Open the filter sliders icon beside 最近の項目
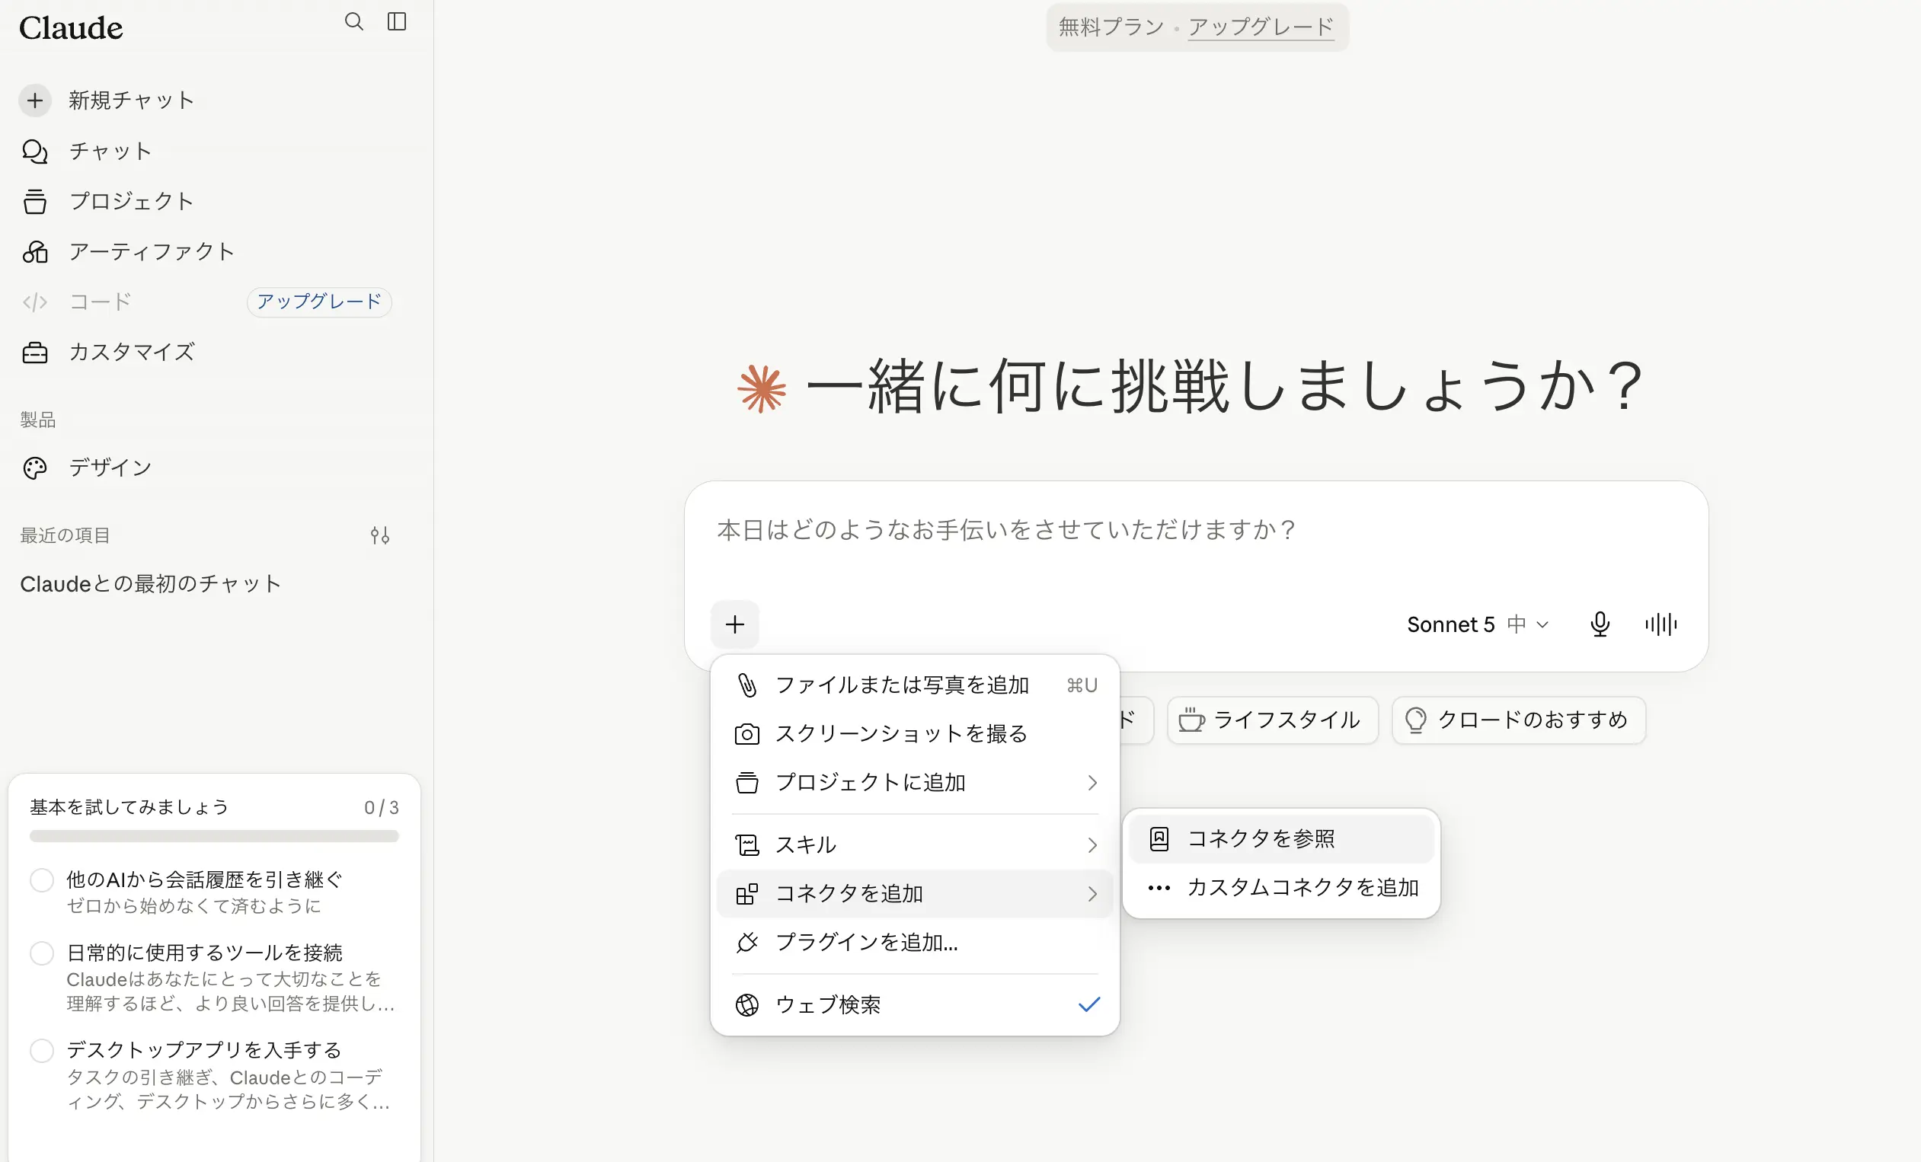Viewport: 1921px width, 1162px height. tap(379, 535)
